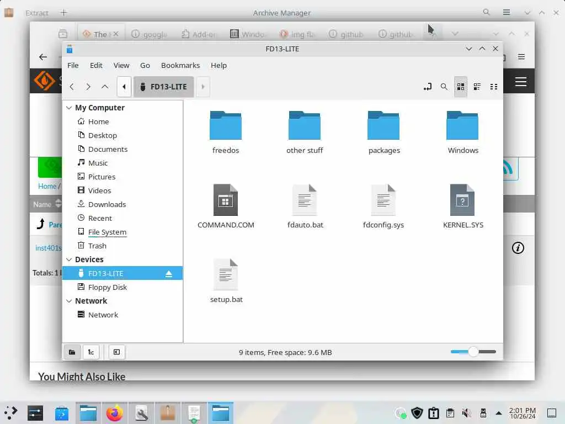
Task: Select the KERNEL.SYS file
Action: click(463, 206)
